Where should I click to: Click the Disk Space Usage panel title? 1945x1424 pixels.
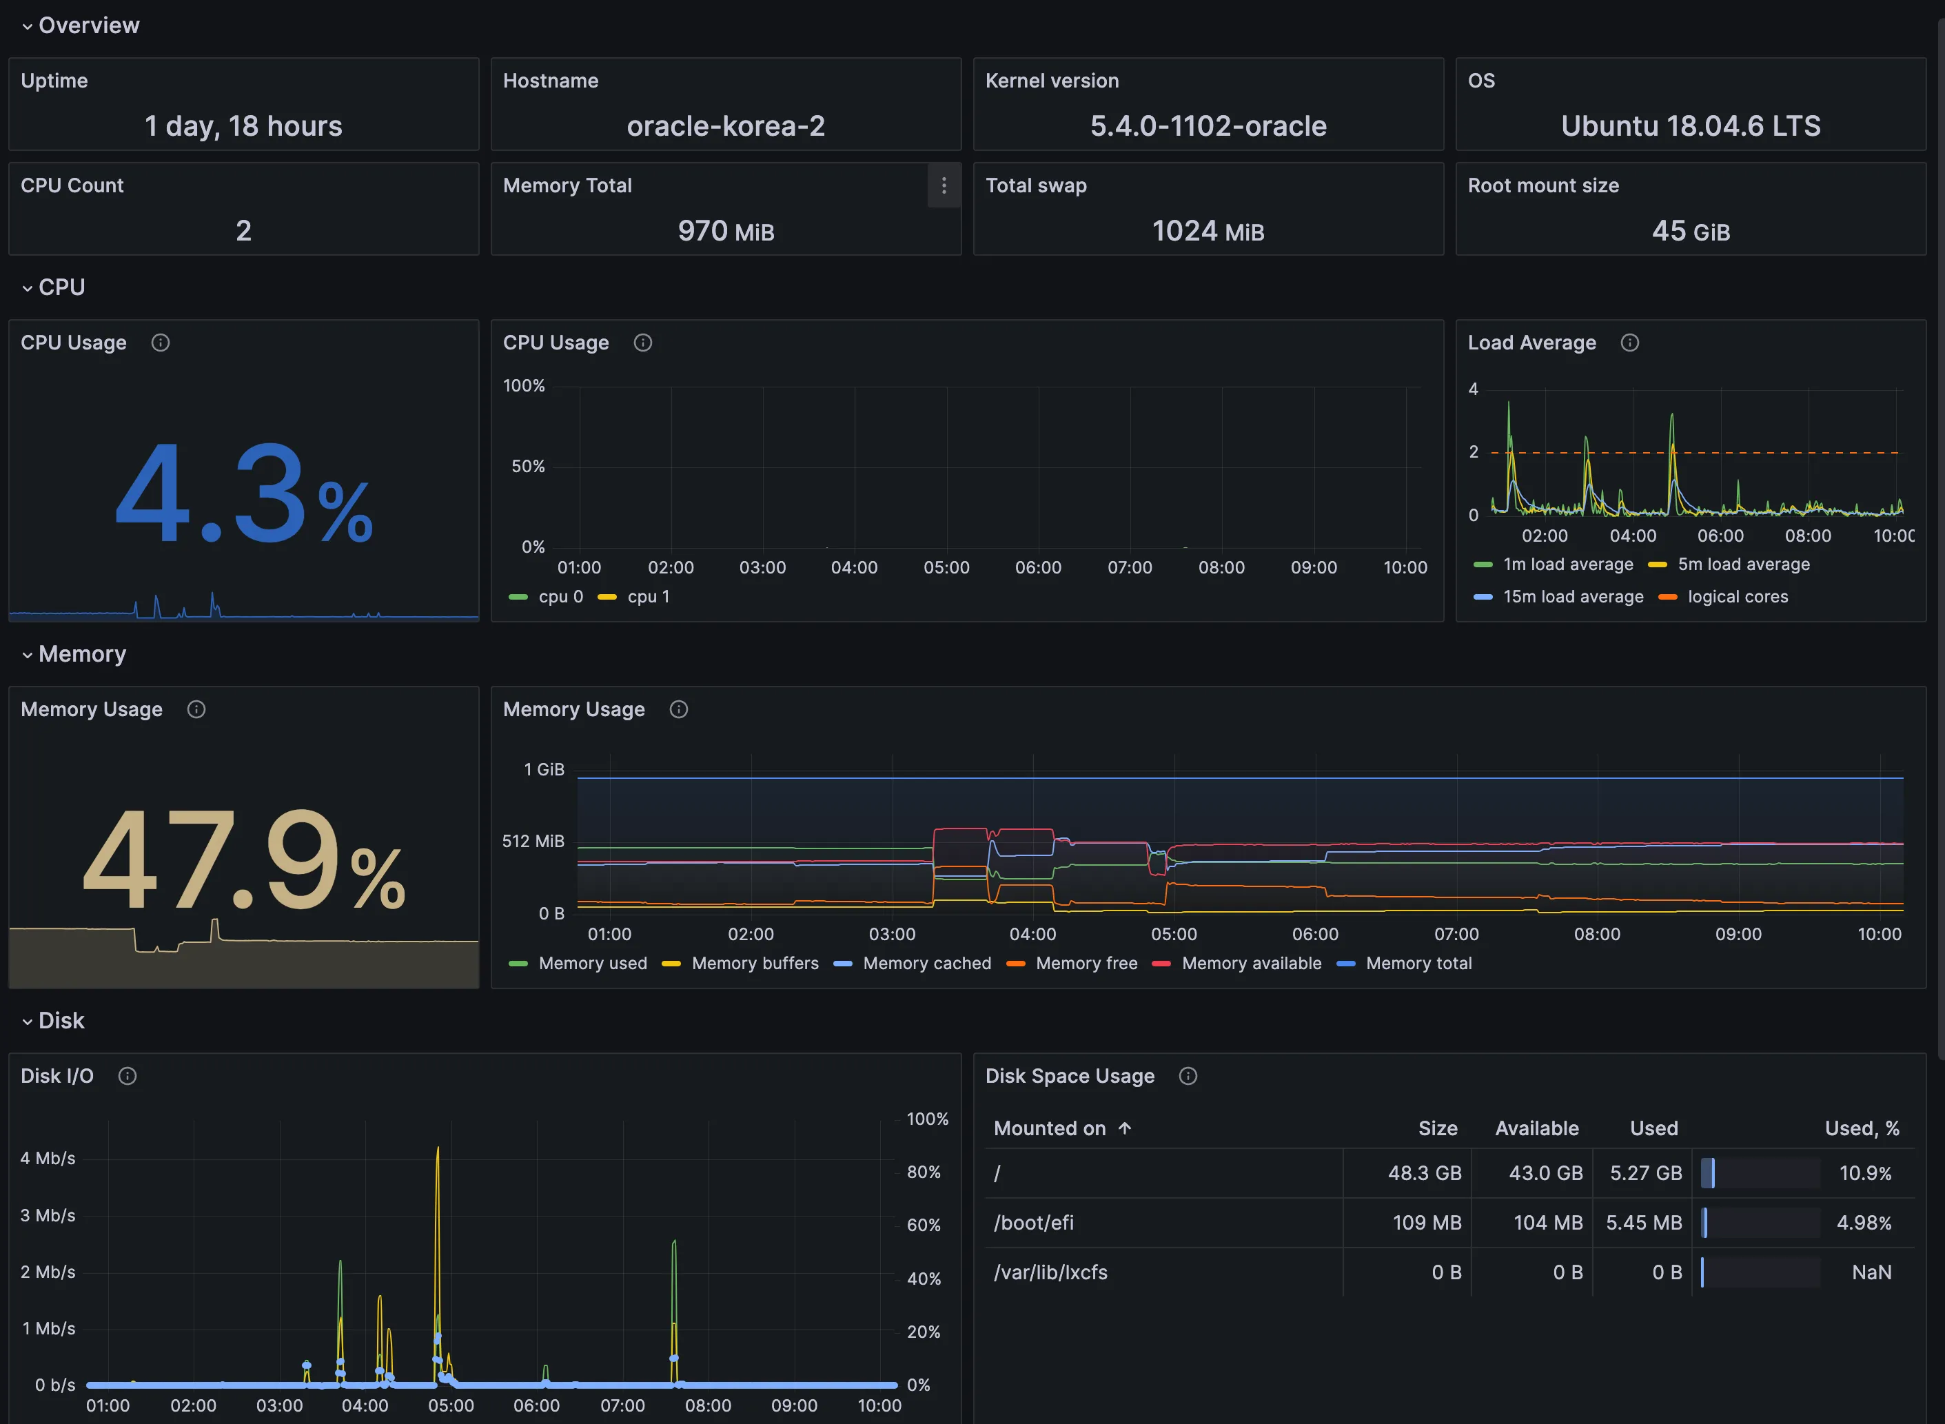(x=1070, y=1076)
